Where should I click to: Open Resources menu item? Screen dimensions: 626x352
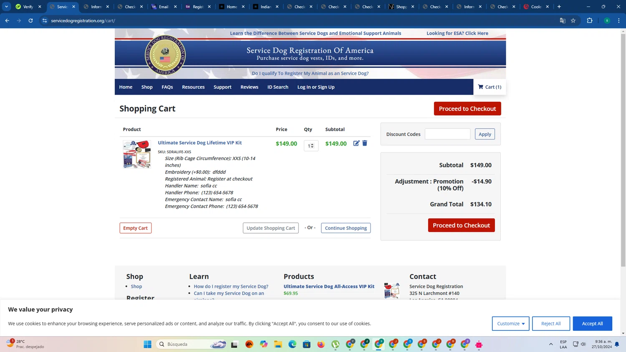click(x=193, y=87)
